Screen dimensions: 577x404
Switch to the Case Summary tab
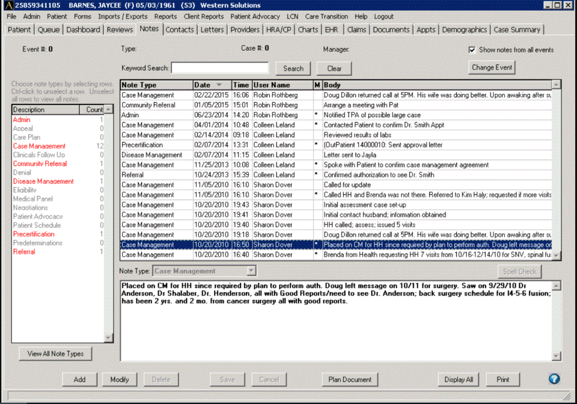[517, 29]
